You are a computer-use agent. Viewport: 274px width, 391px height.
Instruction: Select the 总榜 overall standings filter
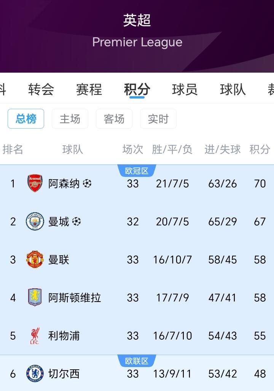(26, 119)
